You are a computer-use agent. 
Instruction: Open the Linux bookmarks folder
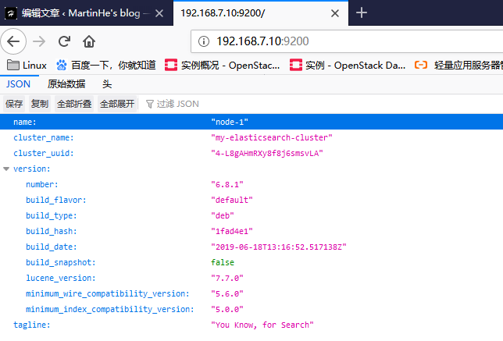tap(27, 66)
